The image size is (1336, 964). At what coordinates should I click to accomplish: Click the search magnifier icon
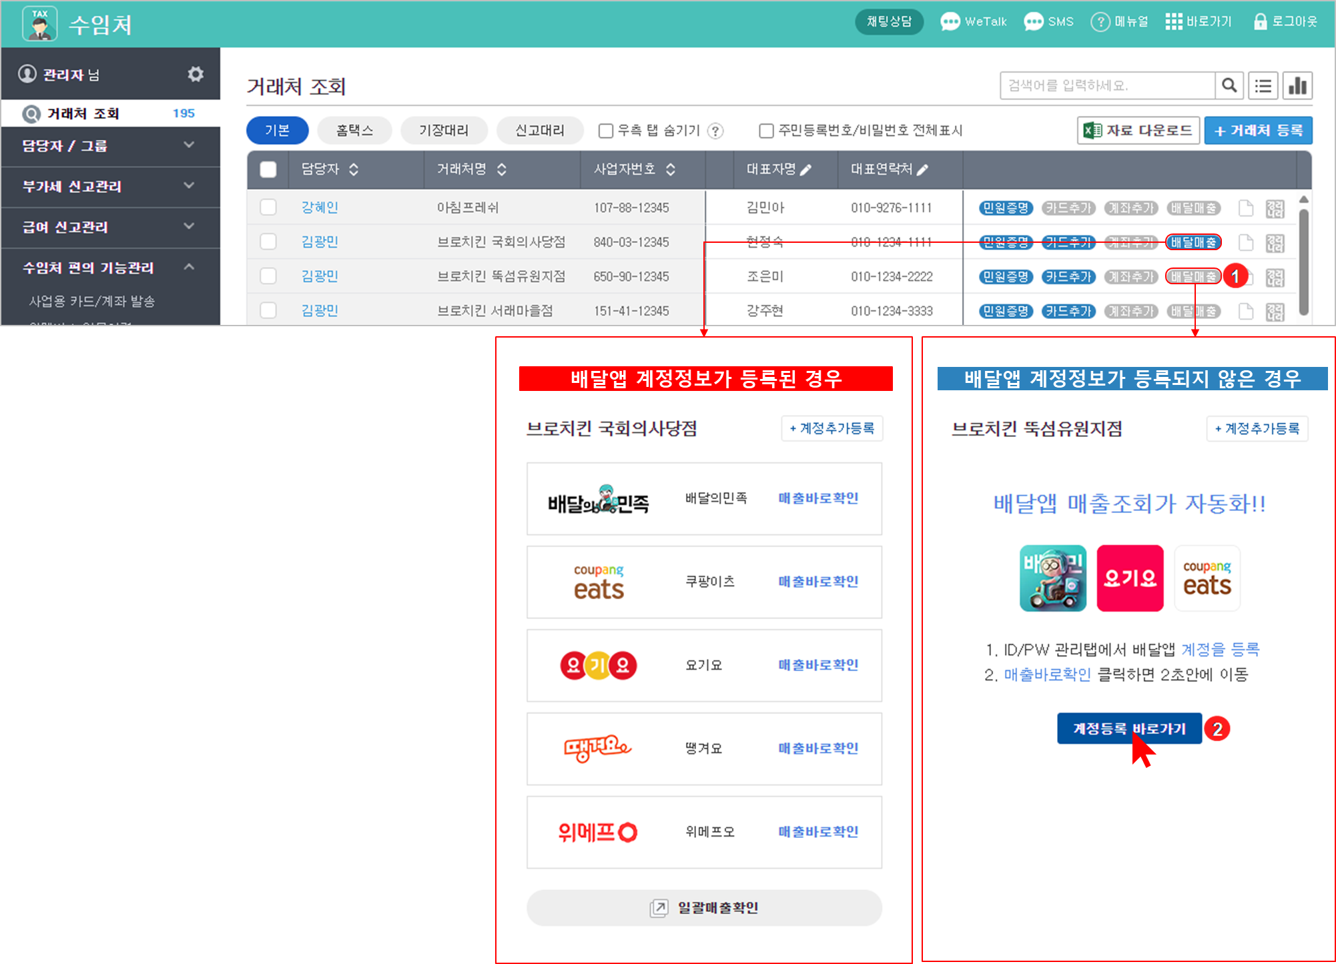1229,85
